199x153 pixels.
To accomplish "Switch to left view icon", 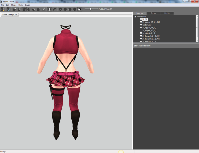I will (x=70, y=9).
